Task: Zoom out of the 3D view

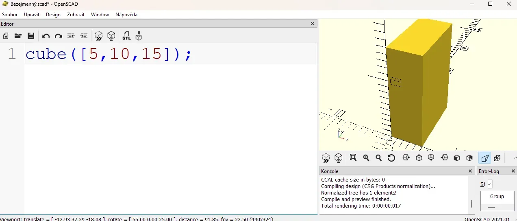Action: [x=379, y=158]
